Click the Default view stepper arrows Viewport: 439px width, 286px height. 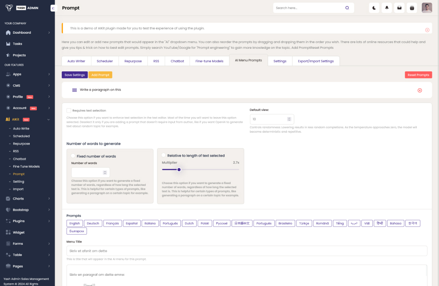[x=289, y=119]
